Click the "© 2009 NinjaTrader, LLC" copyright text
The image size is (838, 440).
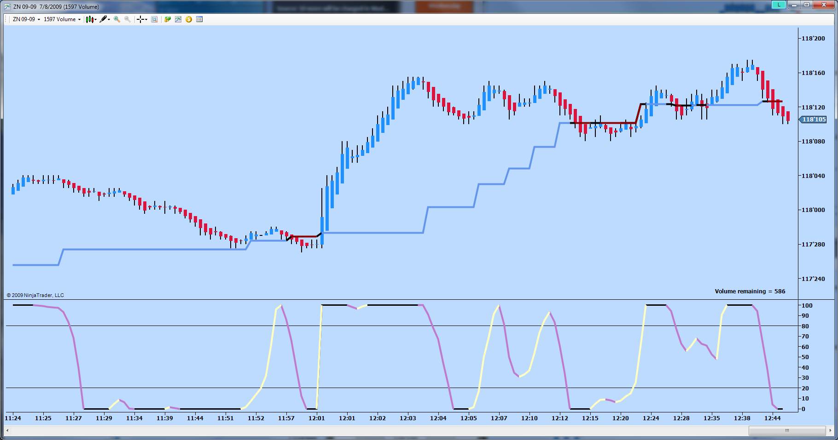tap(35, 295)
